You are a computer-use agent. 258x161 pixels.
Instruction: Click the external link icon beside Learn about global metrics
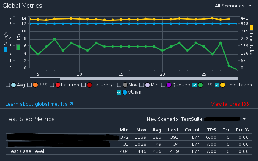71,104
